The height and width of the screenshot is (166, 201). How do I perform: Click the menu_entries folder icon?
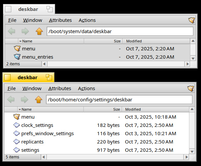click(17, 57)
